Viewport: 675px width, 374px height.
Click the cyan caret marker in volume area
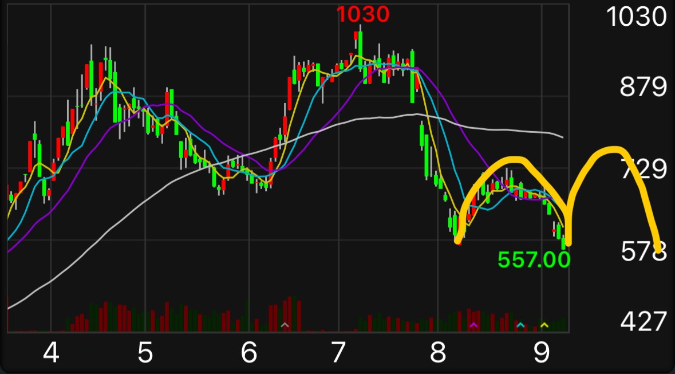pos(520,324)
